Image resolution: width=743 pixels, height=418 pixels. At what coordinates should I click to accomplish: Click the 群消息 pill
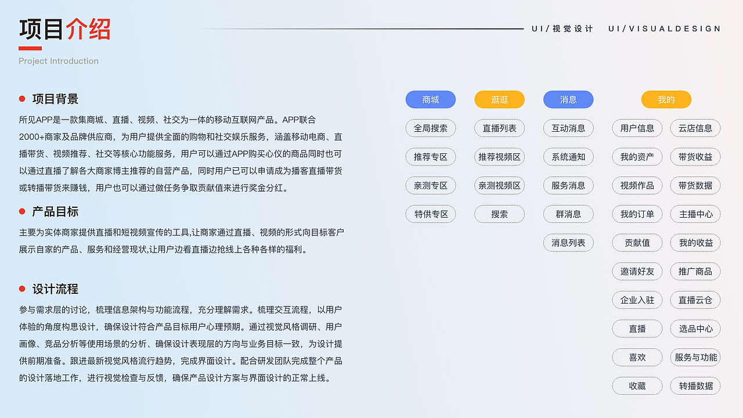coord(568,214)
